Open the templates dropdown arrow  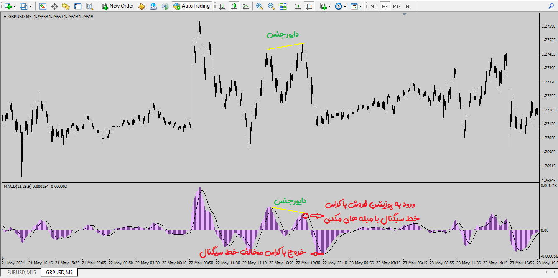pos(360,7)
